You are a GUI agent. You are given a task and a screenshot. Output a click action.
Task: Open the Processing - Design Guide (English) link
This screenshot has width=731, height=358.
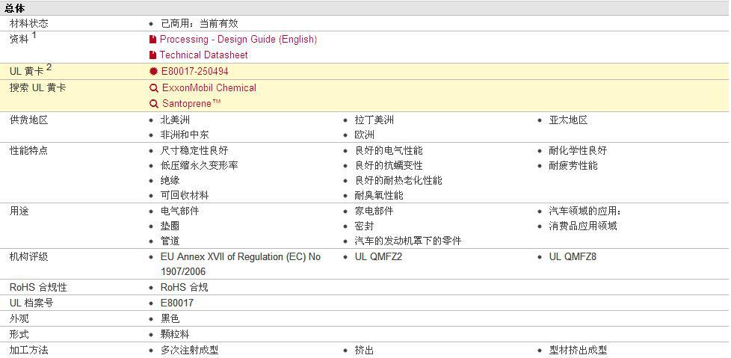[x=238, y=40]
